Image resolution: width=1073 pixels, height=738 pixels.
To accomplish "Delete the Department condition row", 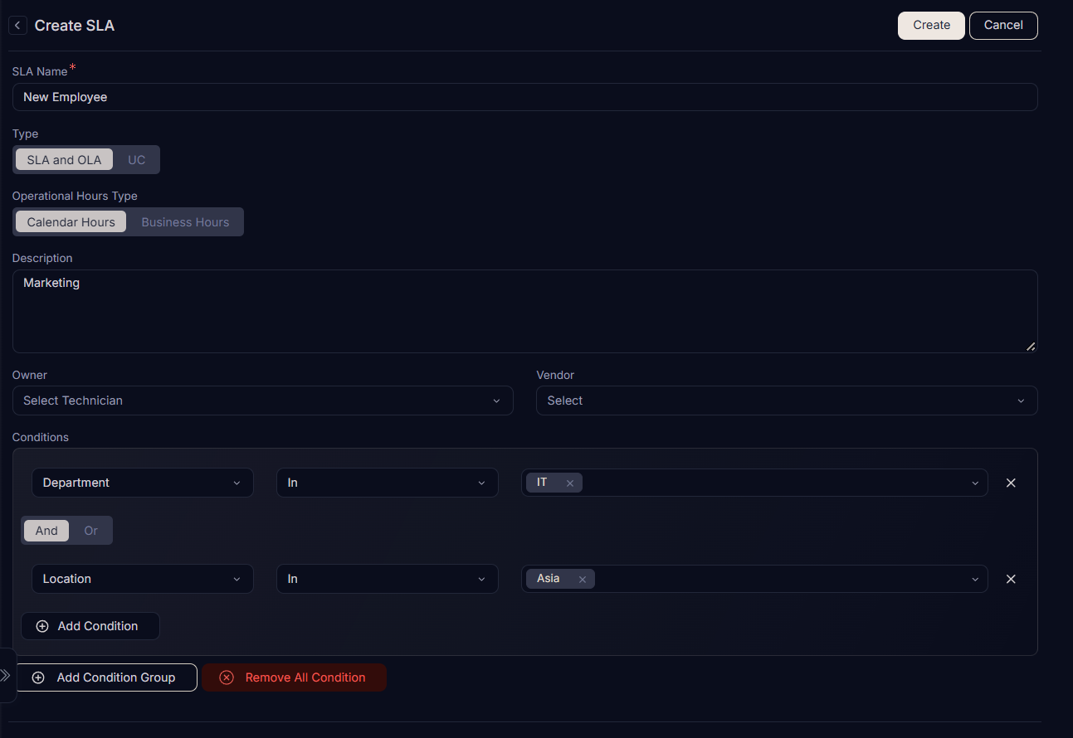I will point(1011,483).
